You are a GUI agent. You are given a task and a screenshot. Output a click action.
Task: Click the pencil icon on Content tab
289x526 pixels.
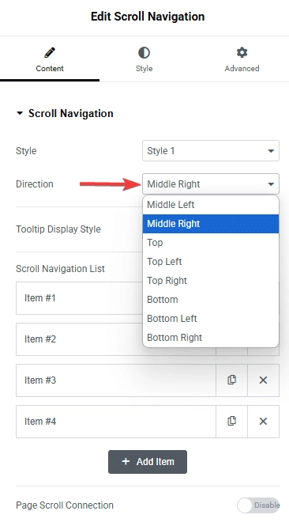50,53
